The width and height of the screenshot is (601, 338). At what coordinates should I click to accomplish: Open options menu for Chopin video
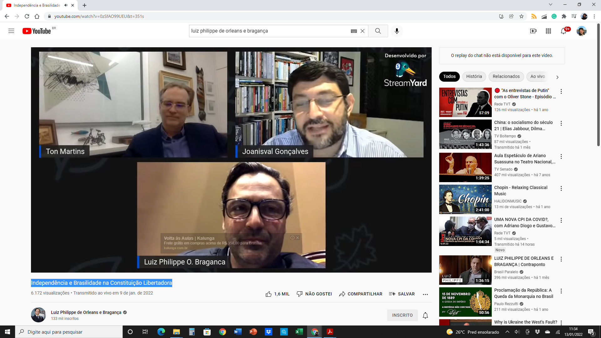pyautogui.click(x=561, y=188)
